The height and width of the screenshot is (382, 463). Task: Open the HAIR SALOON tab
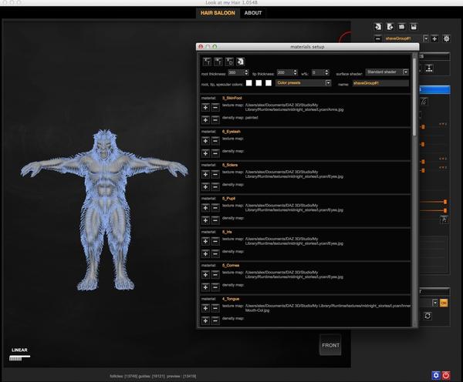click(x=218, y=13)
